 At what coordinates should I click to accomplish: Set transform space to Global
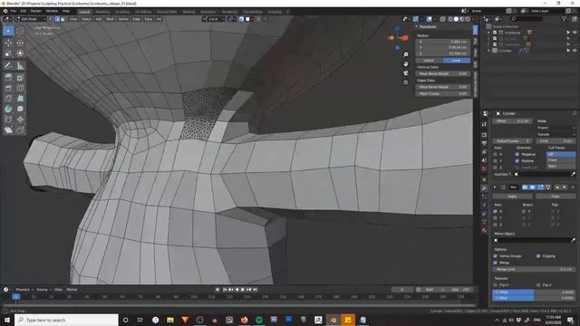(x=429, y=61)
